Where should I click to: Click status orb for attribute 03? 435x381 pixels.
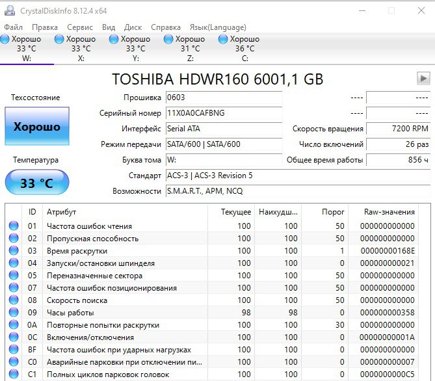point(14,250)
